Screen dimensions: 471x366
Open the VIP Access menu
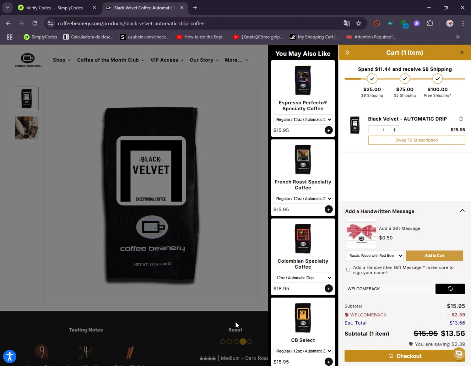pyautogui.click(x=167, y=60)
